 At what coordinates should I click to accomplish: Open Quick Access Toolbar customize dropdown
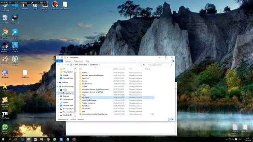click(x=68, y=58)
